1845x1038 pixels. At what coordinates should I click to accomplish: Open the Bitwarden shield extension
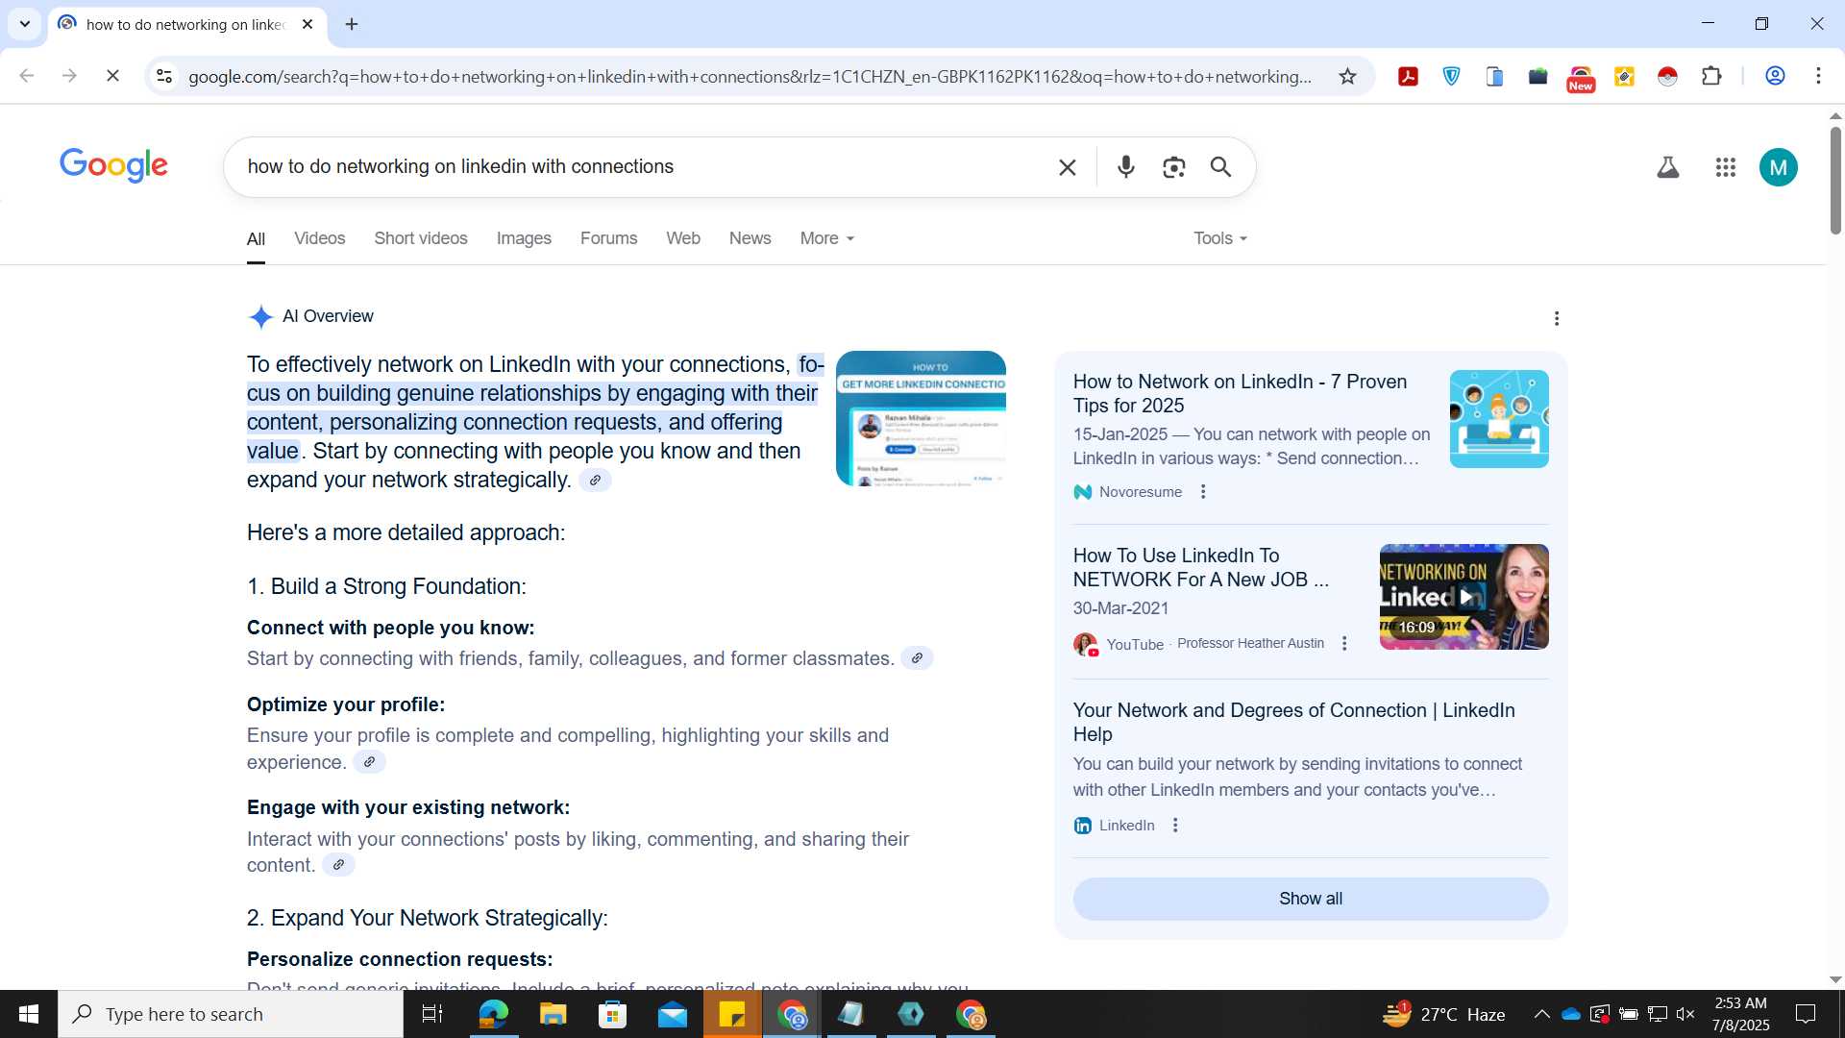point(1451,76)
